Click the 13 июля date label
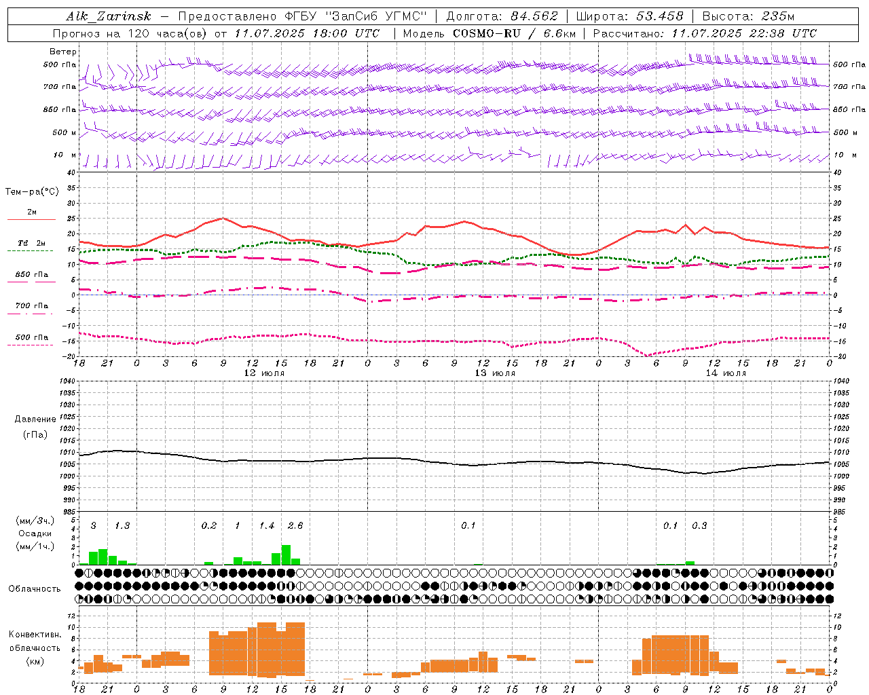The width and height of the screenshot is (869, 695). tap(495, 373)
